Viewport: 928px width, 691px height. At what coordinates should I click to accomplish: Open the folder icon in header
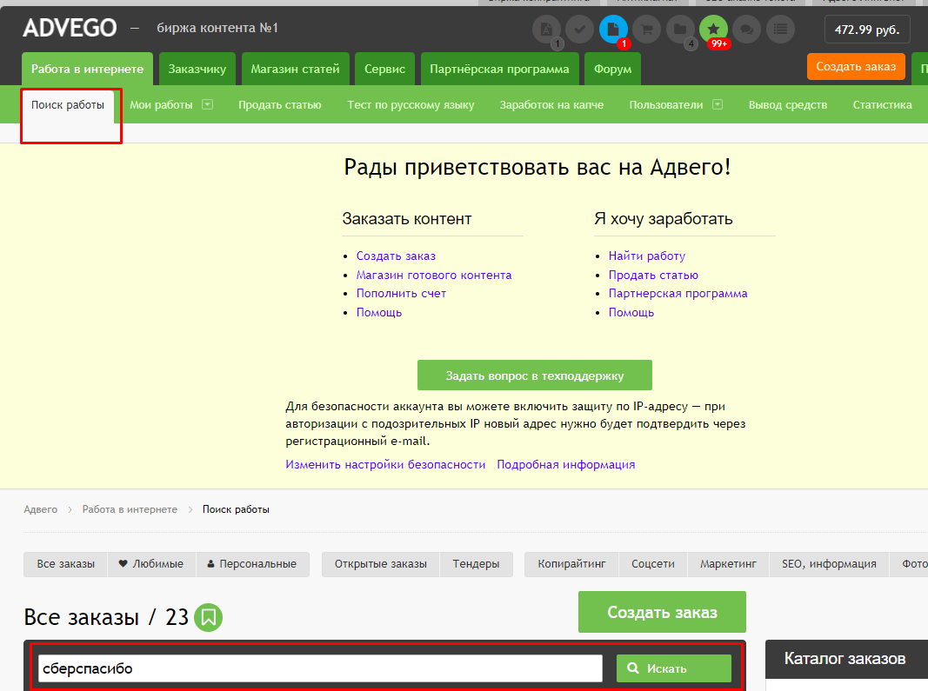[x=680, y=29]
